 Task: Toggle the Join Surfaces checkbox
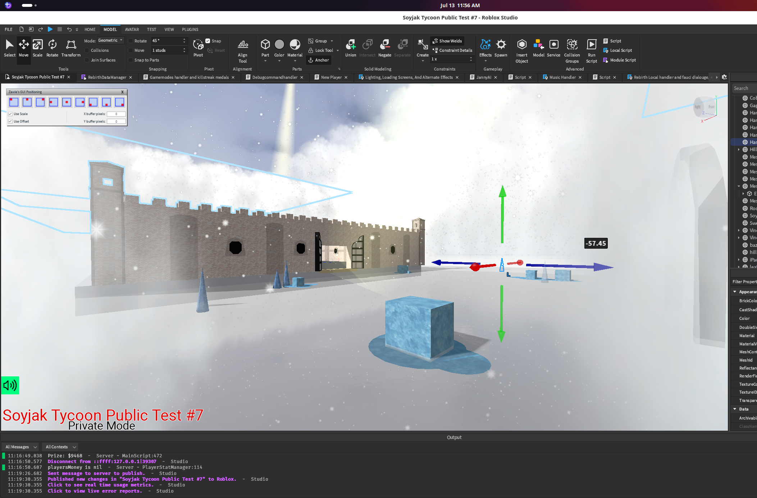87,60
